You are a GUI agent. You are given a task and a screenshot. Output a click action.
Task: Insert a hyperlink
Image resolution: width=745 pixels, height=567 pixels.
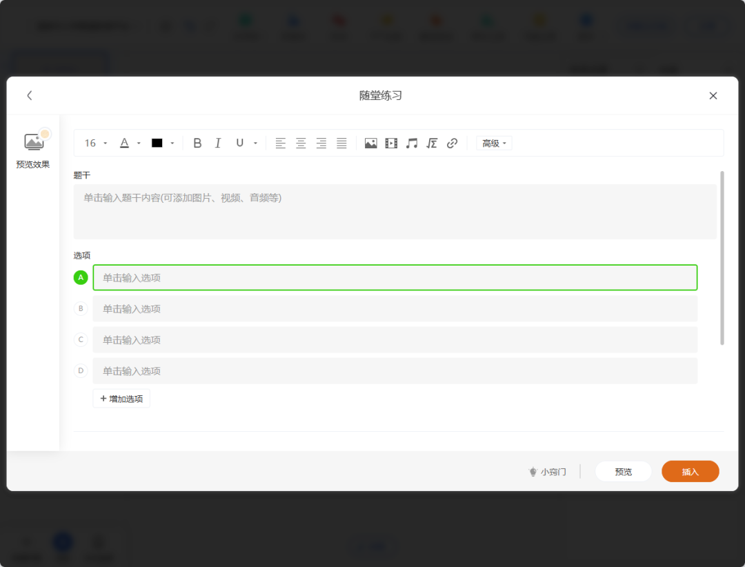[x=453, y=143]
